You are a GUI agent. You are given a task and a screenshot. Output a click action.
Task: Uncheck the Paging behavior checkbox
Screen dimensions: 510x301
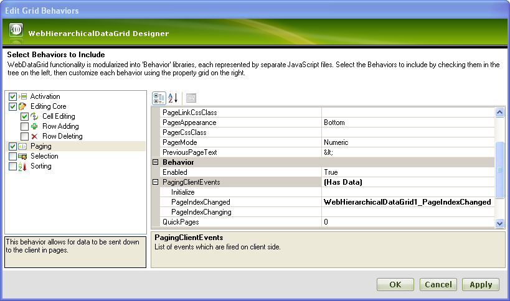[x=13, y=146]
